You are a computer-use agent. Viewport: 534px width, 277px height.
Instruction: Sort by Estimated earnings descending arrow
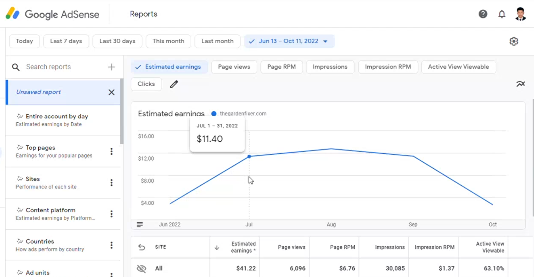point(217,247)
